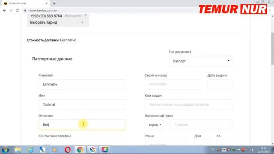Click the Контактный телефон field
This screenshot has height=154, width=274.
pyautogui.click(x=82, y=143)
